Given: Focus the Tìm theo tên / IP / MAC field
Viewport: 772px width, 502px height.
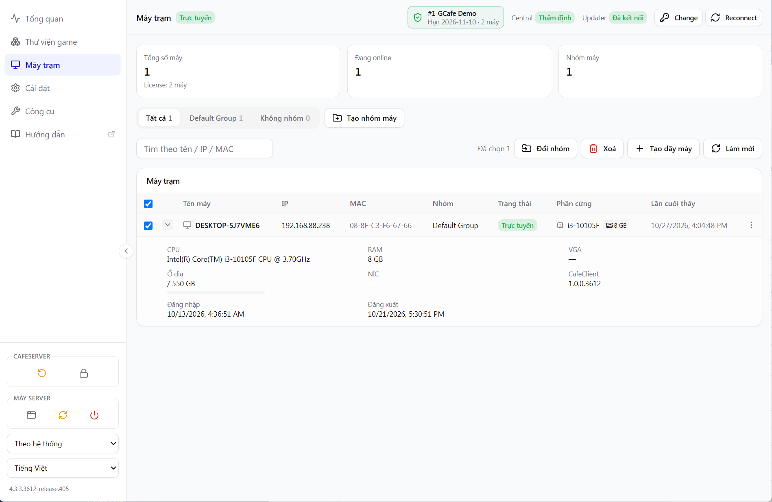Looking at the screenshot, I should 205,149.
